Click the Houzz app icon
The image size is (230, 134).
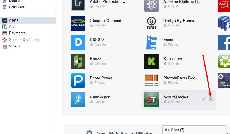click(x=78, y=61)
